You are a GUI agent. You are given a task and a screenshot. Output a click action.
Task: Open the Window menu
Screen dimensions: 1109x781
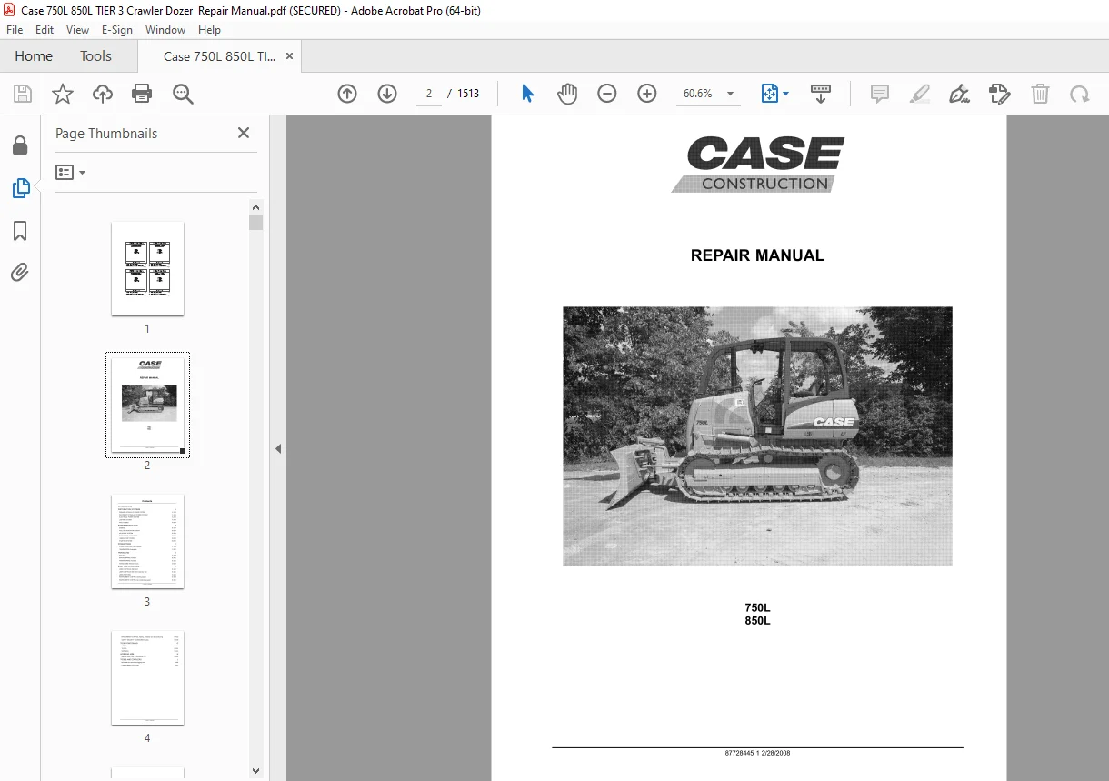click(x=165, y=30)
